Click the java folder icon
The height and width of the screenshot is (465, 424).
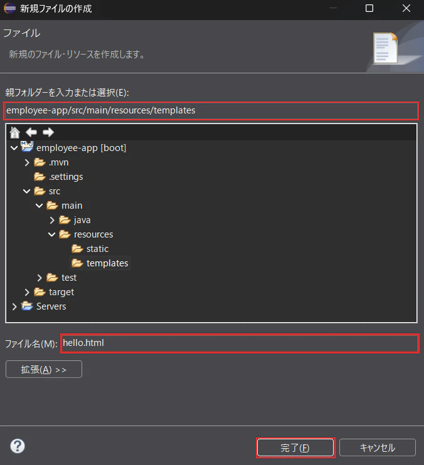coord(65,220)
